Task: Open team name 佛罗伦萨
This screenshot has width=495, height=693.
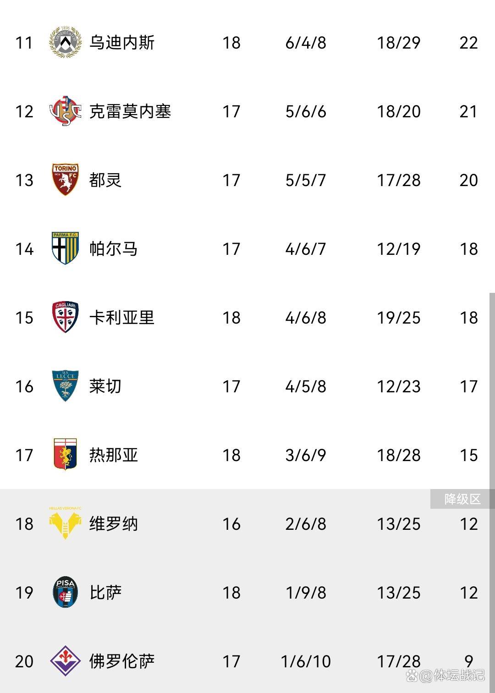Action: pyautogui.click(x=121, y=661)
